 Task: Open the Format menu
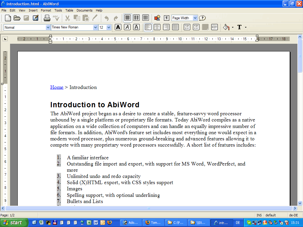pyautogui.click(x=46, y=10)
